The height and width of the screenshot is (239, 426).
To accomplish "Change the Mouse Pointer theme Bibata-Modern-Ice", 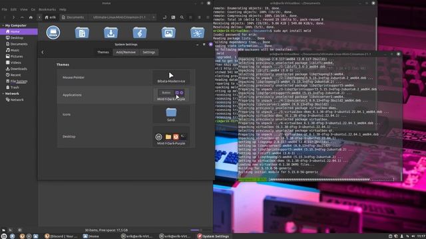I will tap(171, 77).
